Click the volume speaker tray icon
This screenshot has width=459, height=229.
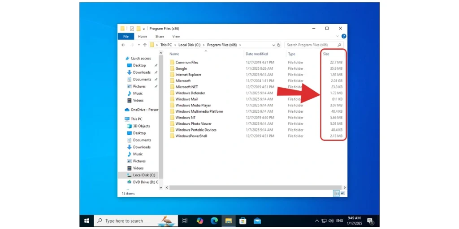point(331,221)
